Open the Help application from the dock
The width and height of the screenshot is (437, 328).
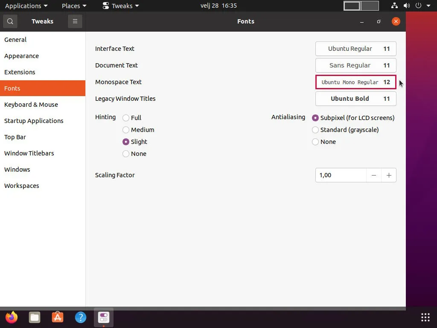click(81, 317)
